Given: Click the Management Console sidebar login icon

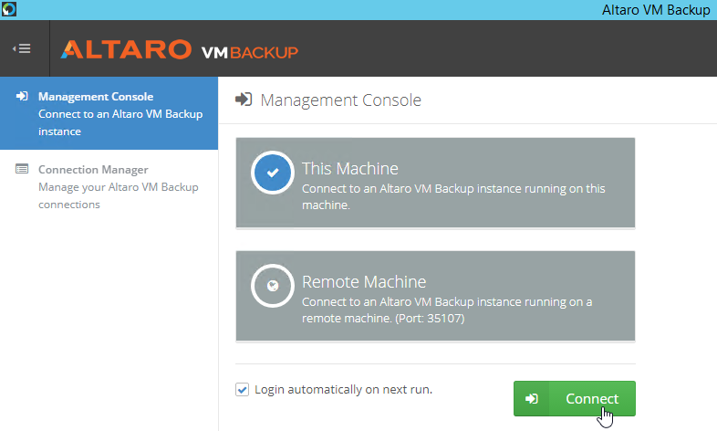Looking at the screenshot, I should point(22,96).
